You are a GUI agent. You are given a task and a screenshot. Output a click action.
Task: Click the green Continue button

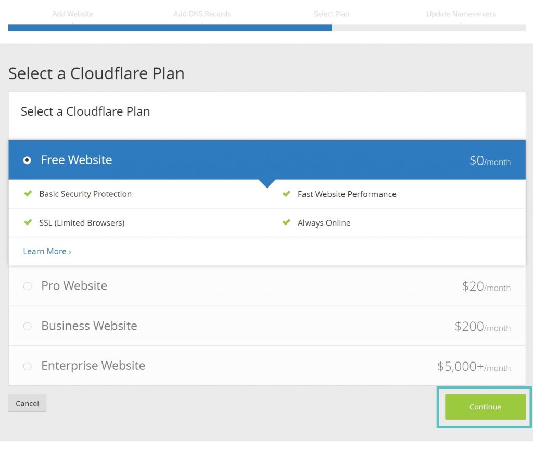485,407
